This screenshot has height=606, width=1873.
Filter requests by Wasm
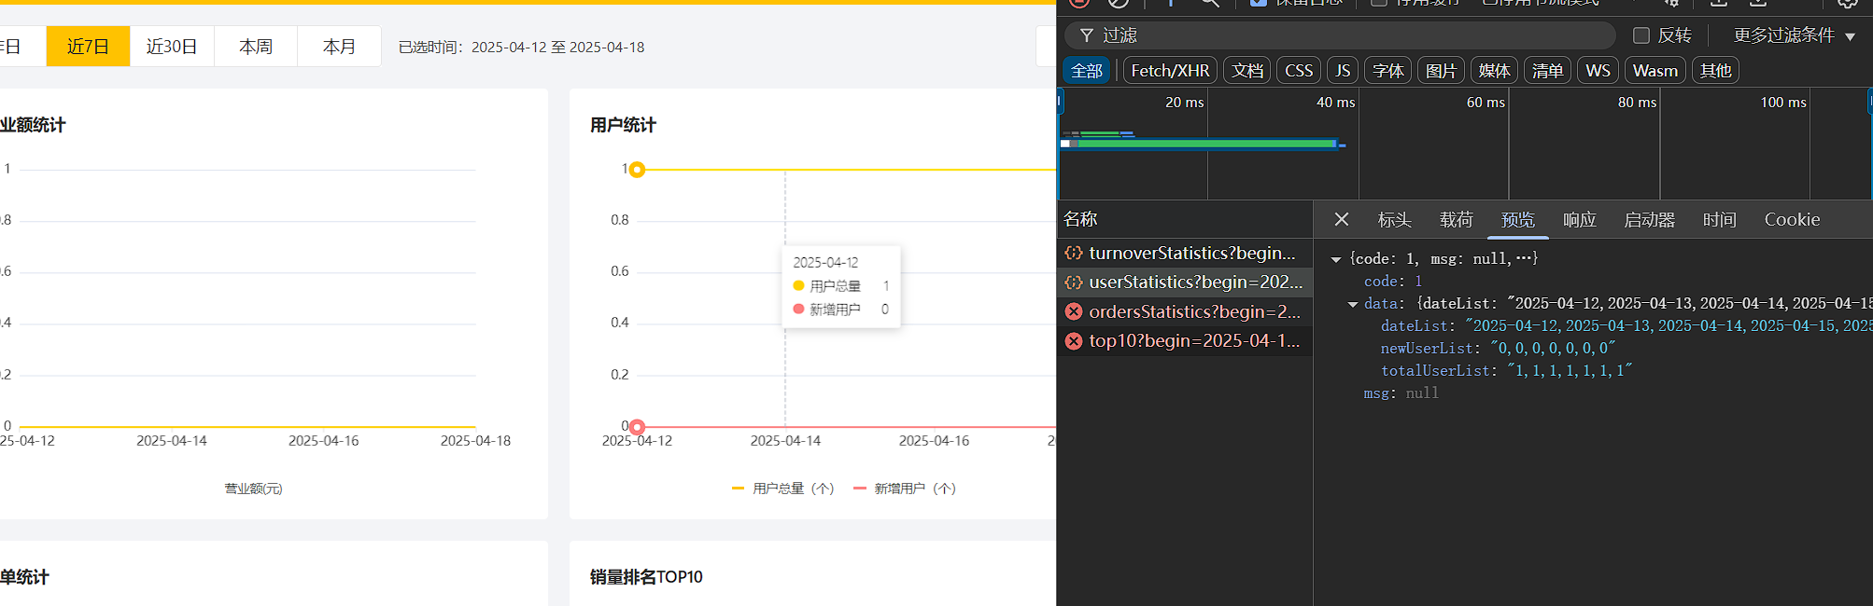click(x=1655, y=71)
